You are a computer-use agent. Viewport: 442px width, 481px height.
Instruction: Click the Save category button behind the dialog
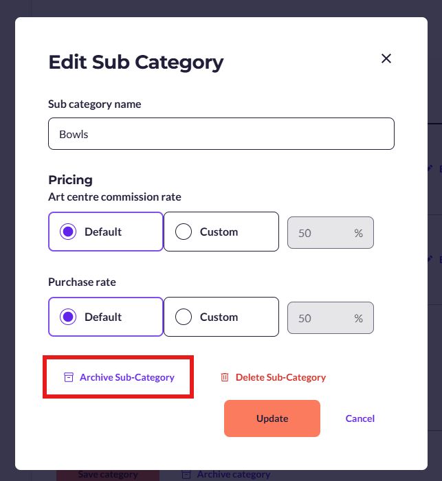pos(108,475)
